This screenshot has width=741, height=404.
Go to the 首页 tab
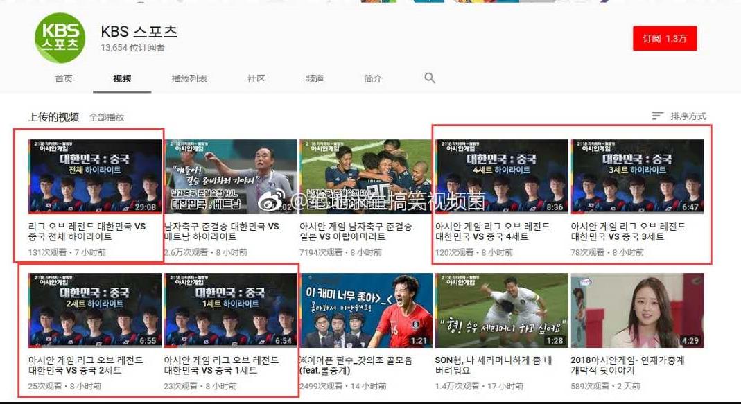point(63,78)
